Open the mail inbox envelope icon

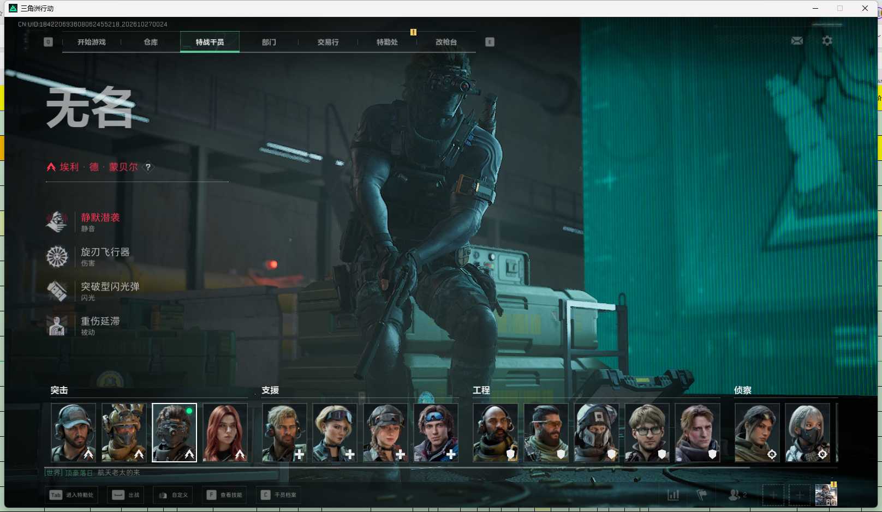(x=797, y=41)
